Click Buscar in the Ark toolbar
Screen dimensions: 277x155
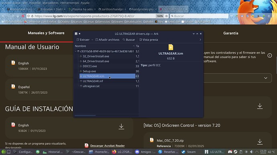(x=129, y=40)
